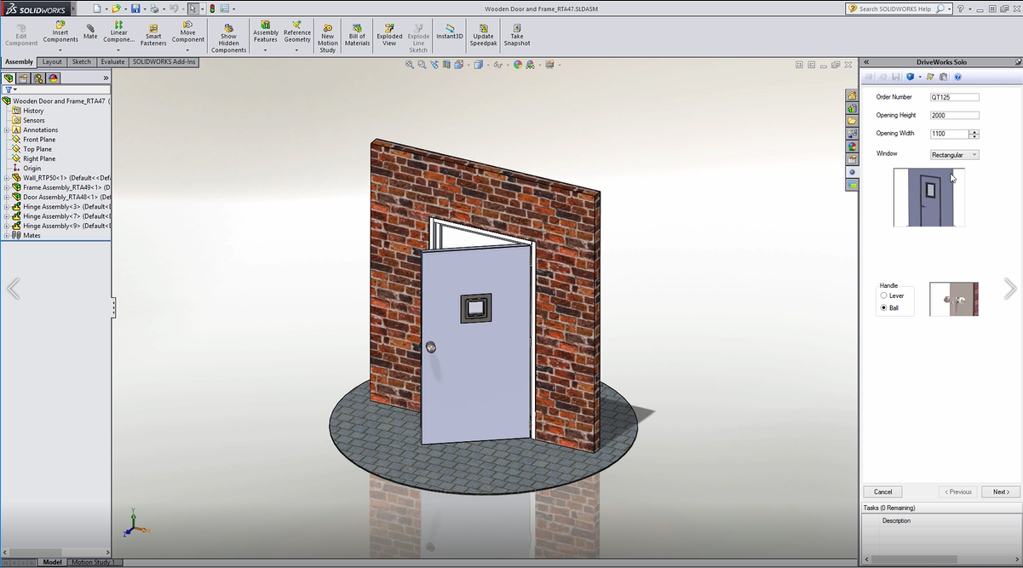The width and height of the screenshot is (1023, 568).
Task: Open the Window type dropdown
Action: (954, 155)
